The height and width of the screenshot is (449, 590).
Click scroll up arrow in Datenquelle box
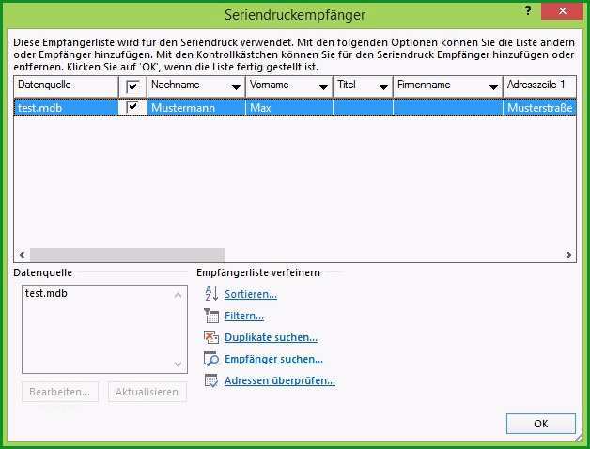coord(178,295)
